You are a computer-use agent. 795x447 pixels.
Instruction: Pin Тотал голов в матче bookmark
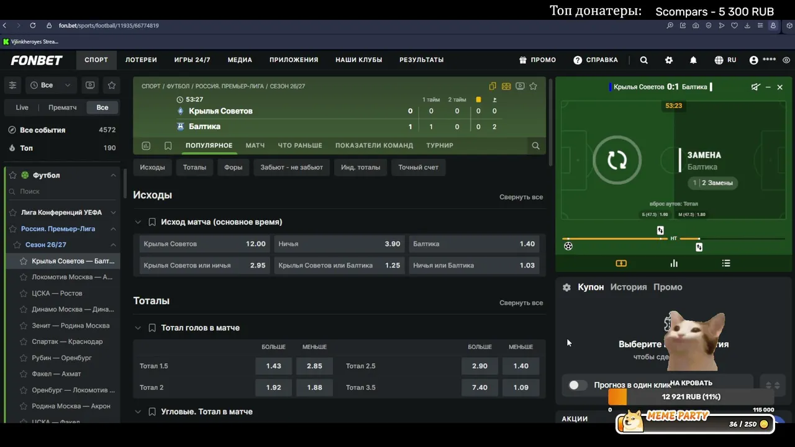click(152, 328)
